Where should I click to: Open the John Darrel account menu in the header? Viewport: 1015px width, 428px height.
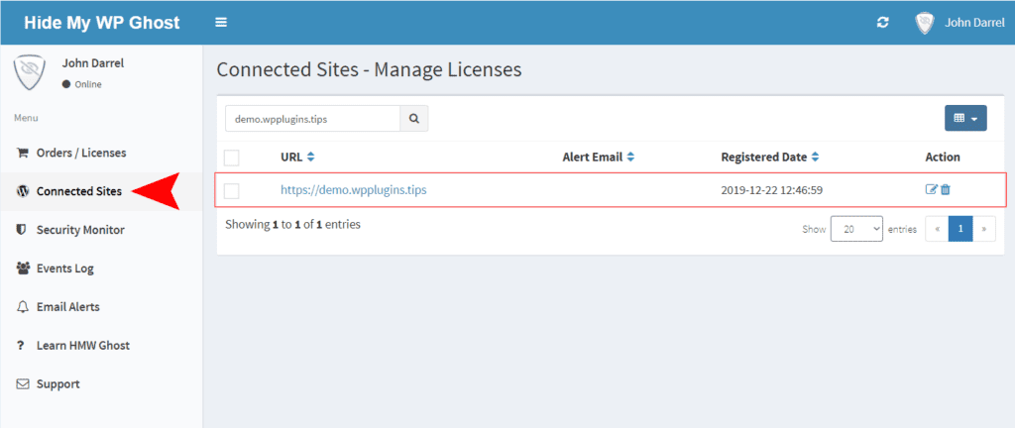click(x=959, y=23)
